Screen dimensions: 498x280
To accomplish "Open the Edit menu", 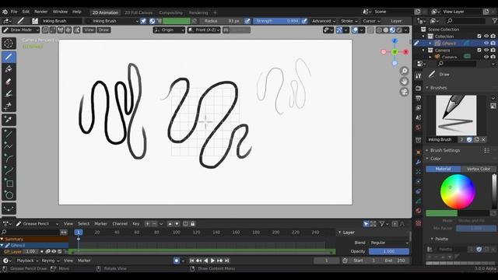I will pos(26,12).
